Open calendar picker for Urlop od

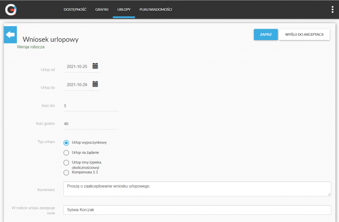pyautogui.click(x=95, y=66)
